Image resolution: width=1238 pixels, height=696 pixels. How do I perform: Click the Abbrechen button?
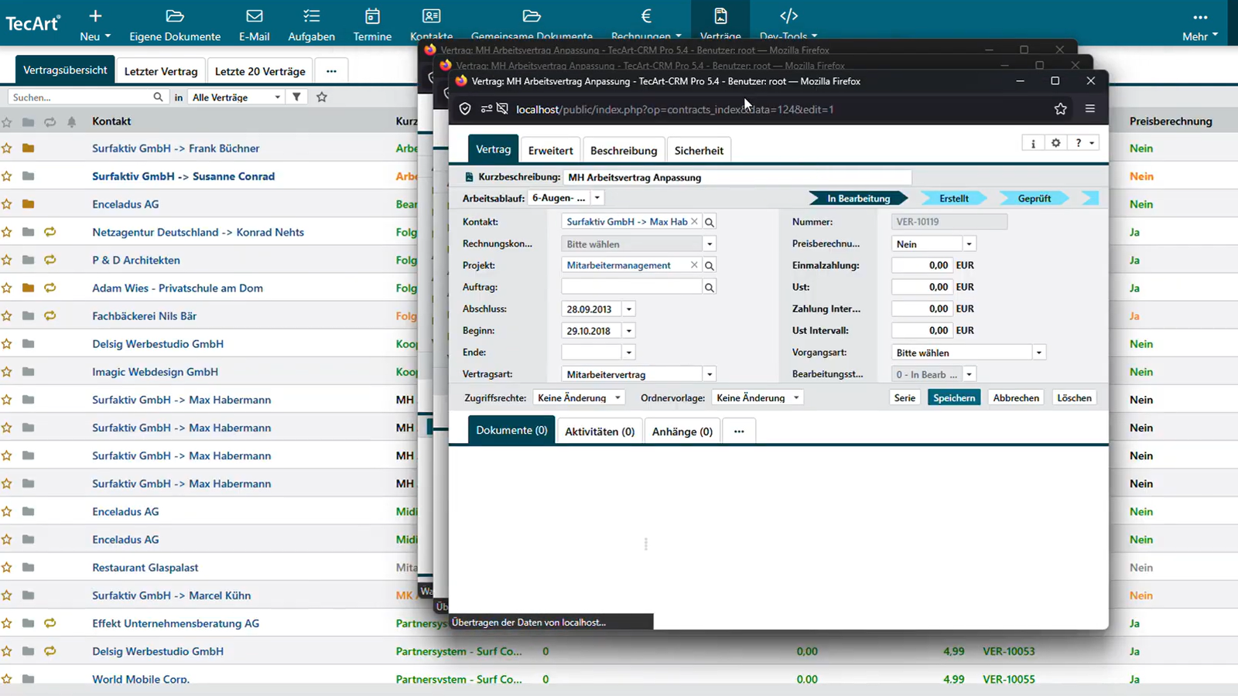(x=1016, y=397)
